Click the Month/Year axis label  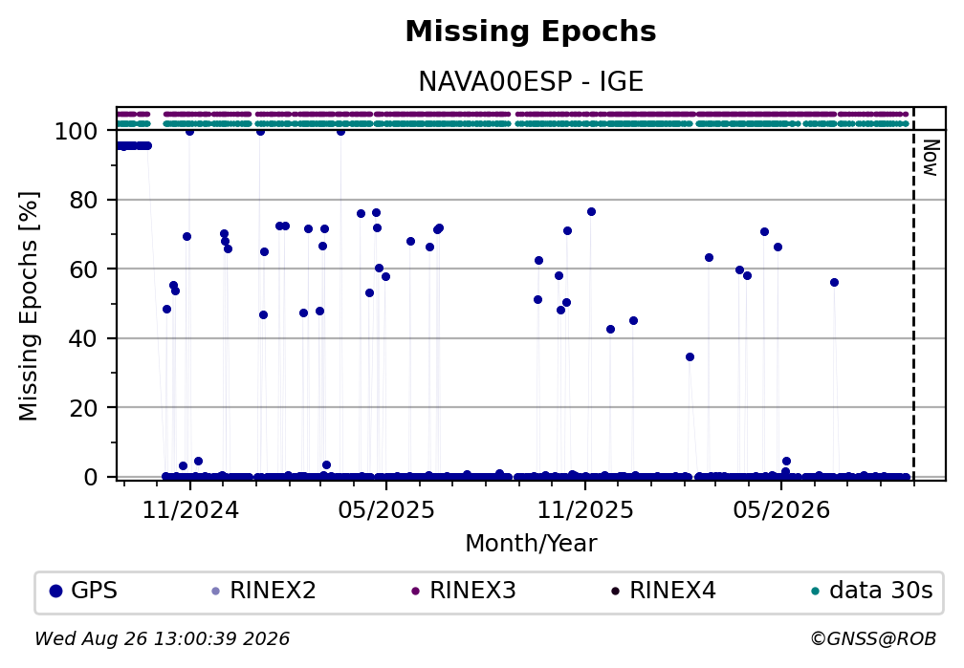(x=531, y=544)
